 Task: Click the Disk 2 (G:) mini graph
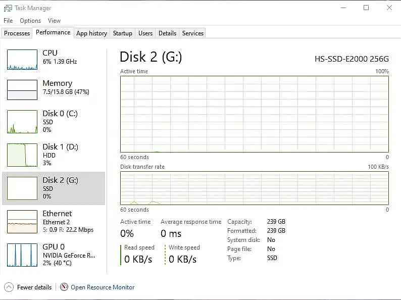(x=22, y=188)
